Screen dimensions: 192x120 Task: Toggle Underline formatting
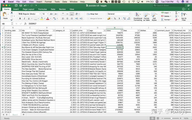coord(29,18)
